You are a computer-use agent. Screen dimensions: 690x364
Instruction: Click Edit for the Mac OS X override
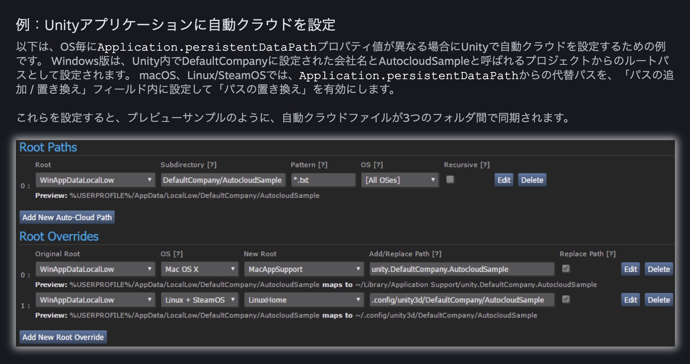[631, 269]
